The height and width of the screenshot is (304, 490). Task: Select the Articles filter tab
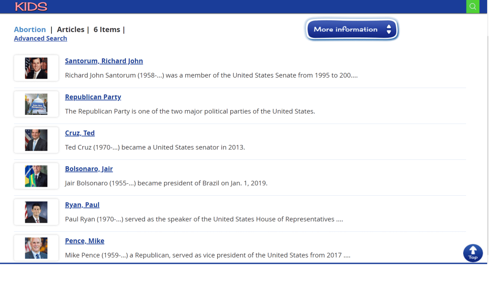pyautogui.click(x=70, y=30)
